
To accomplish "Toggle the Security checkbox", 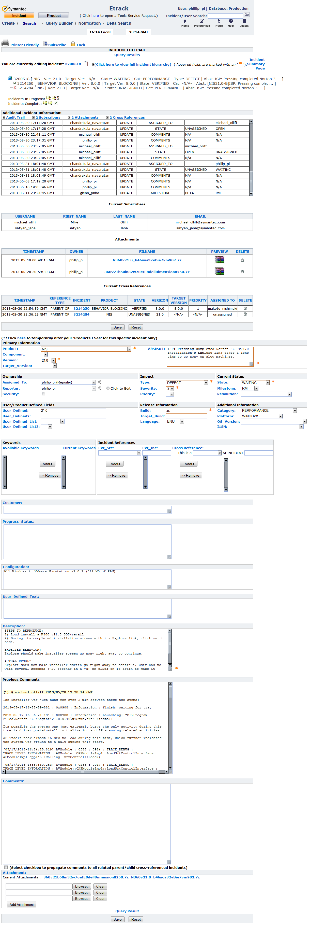I will coord(43,394).
